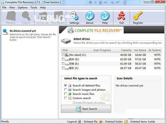
Task: Check the D: drive checkbox
Action: click(63, 59)
